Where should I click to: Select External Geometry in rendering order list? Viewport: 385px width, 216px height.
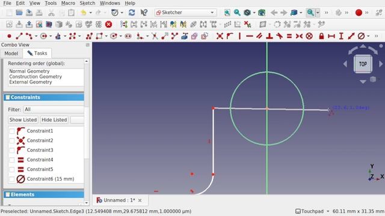31,82
